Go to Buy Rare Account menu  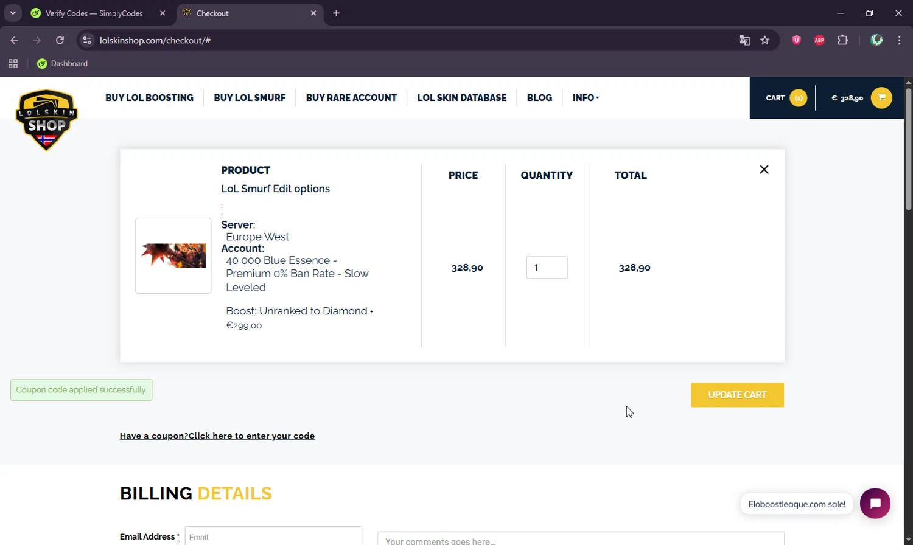click(x=351, y=97)
